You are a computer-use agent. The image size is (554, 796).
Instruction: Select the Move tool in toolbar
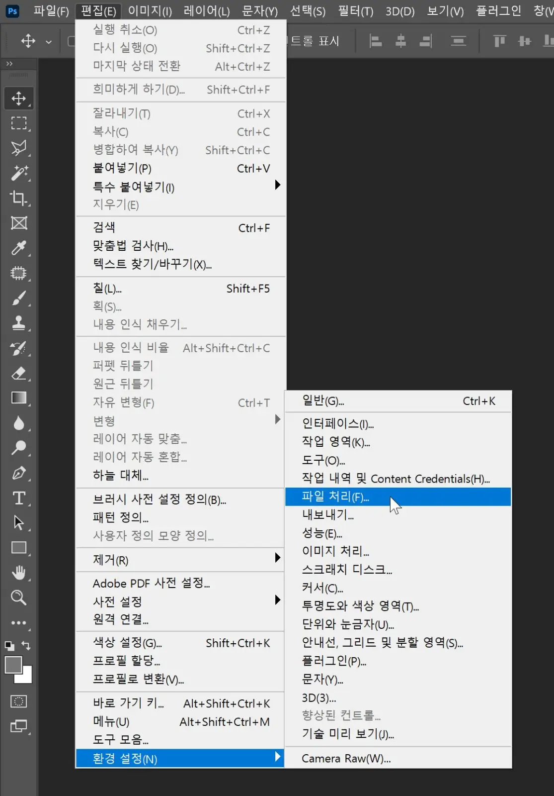pos(19,99)
